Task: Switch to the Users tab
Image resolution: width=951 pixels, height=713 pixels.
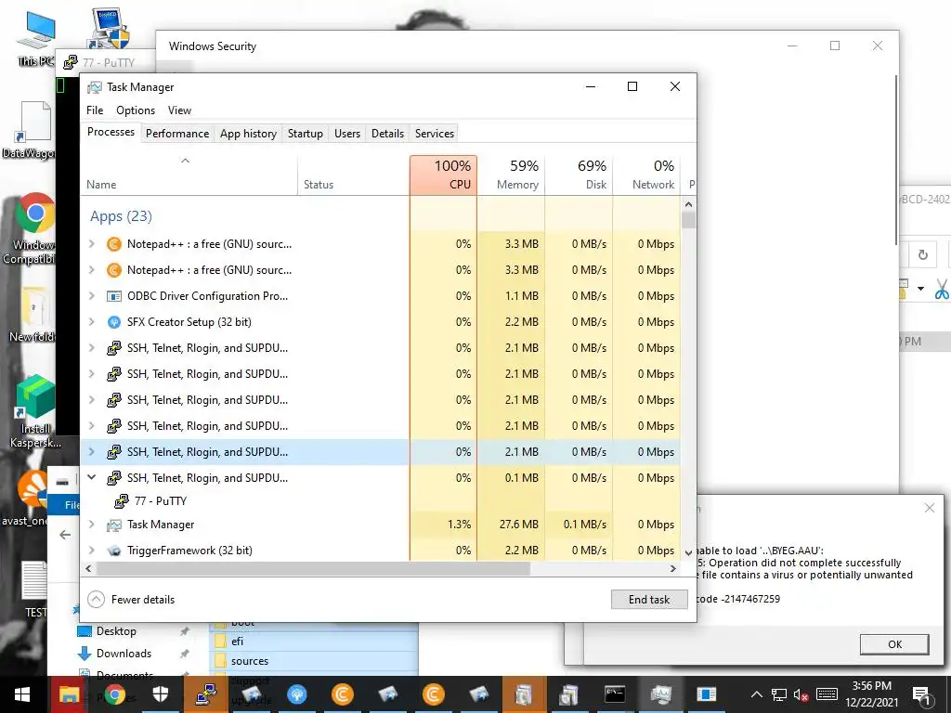Action: (347, 134)
